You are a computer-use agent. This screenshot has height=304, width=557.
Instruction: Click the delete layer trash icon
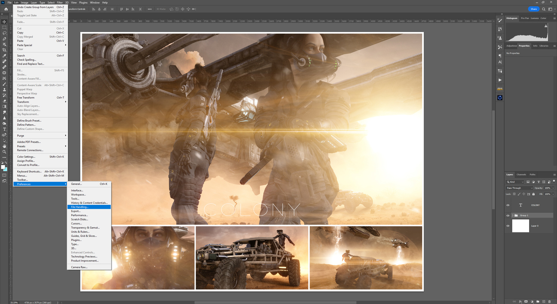point(550,301)
